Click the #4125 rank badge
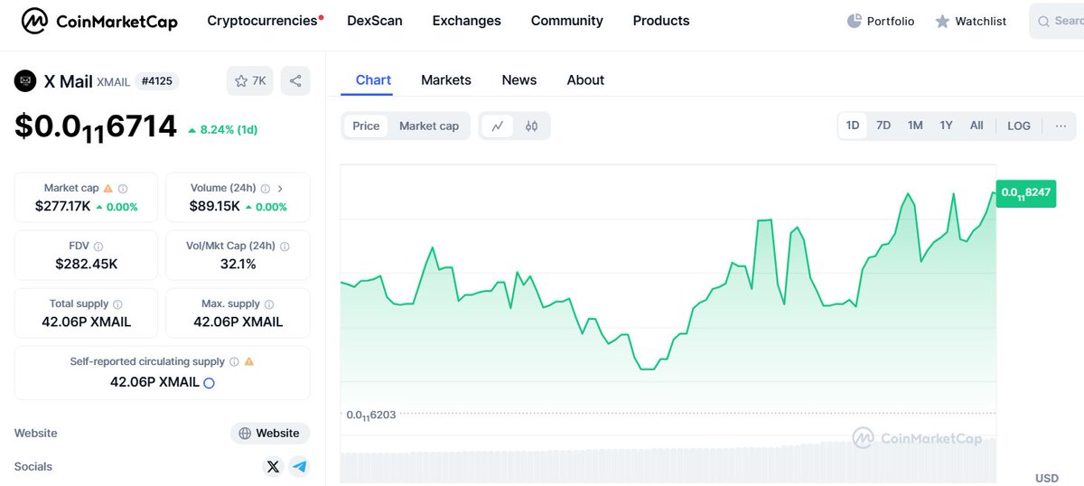Screen dimensions: 1084x486 pos(157,81)
